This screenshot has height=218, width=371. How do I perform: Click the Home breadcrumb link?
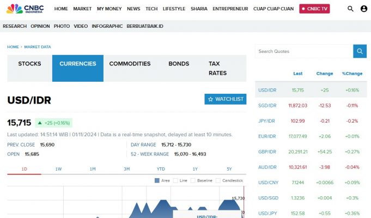[13, 47]
